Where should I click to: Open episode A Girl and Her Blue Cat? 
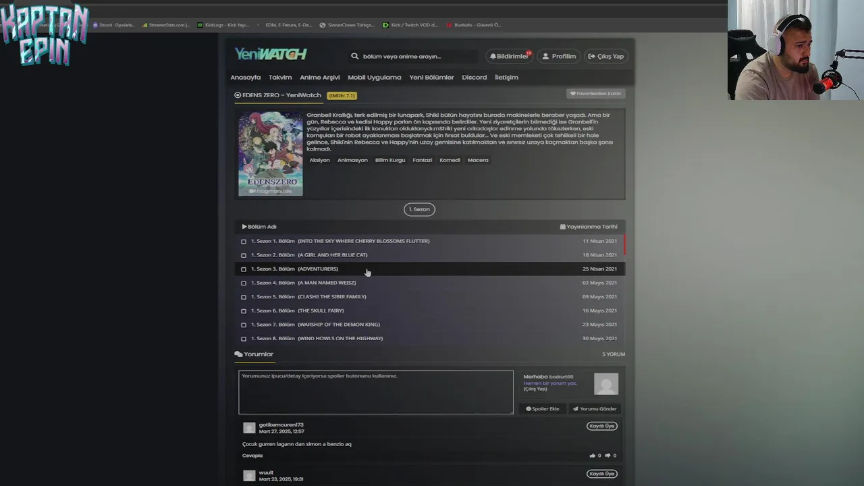click(309, 255)
